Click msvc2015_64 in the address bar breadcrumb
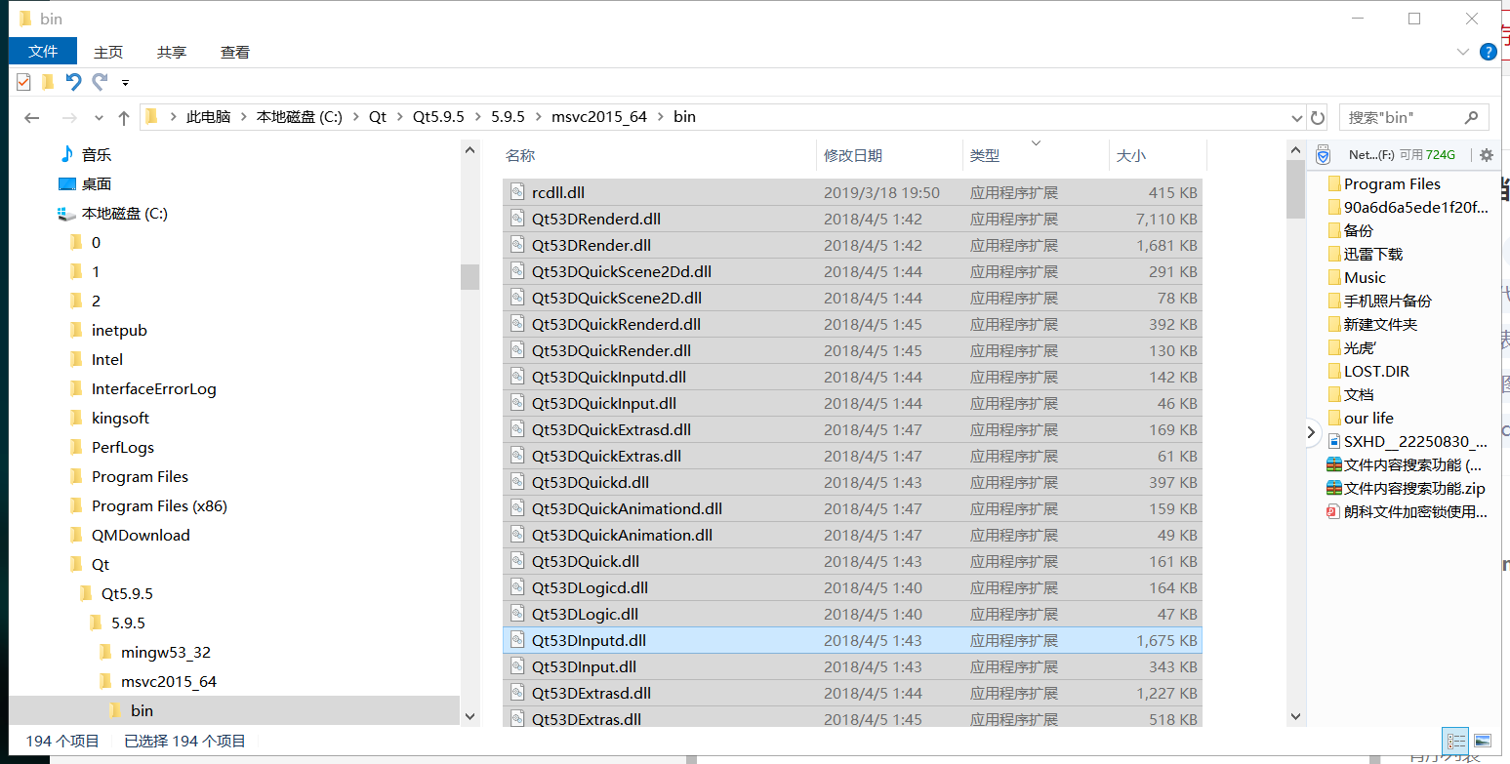The height and width of the screenshot is (764, 1510). (x=600, y=116)
